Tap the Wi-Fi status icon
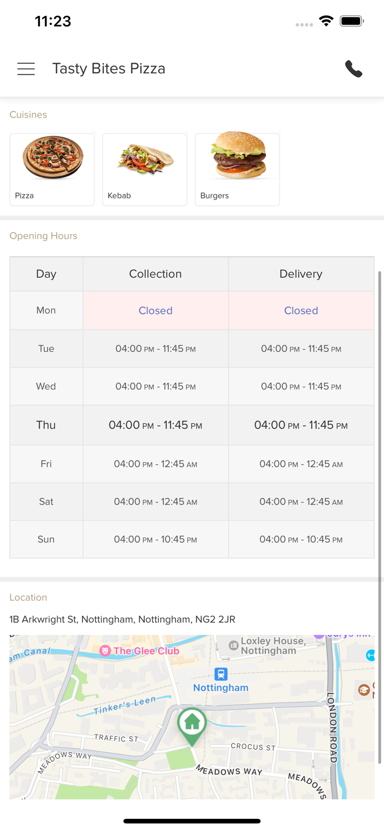The image size is (384, 831). [x=326, y=21]
